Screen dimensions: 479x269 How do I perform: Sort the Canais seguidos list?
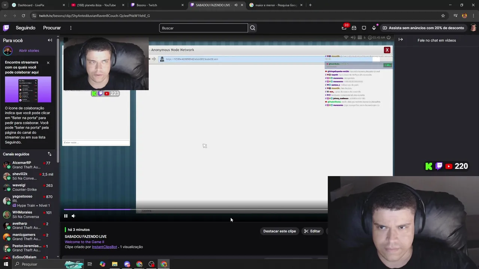(49, 154)
